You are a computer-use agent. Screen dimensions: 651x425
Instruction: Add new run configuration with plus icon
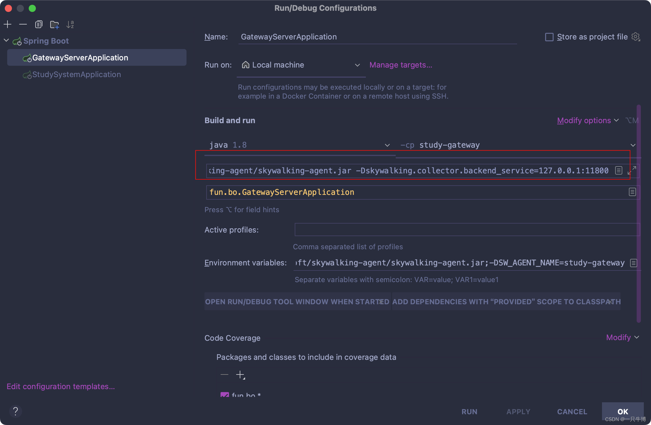7,24
